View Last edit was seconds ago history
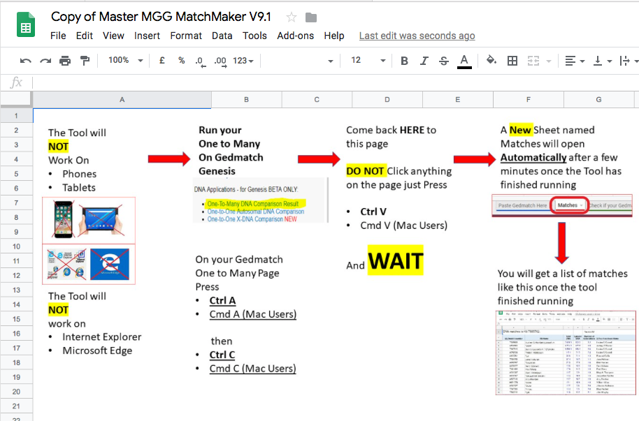639x421 pixels. pos(417,36)
